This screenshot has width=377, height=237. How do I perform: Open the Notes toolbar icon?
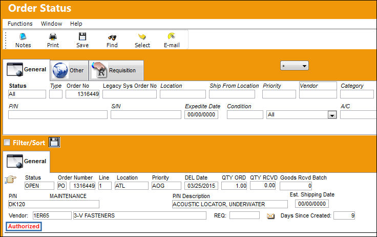coord(23,40)
